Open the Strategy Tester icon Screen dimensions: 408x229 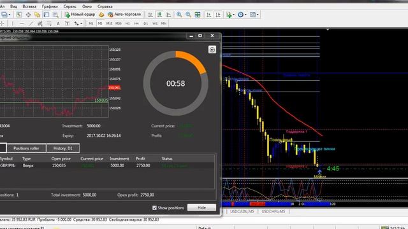click(55, 15)
